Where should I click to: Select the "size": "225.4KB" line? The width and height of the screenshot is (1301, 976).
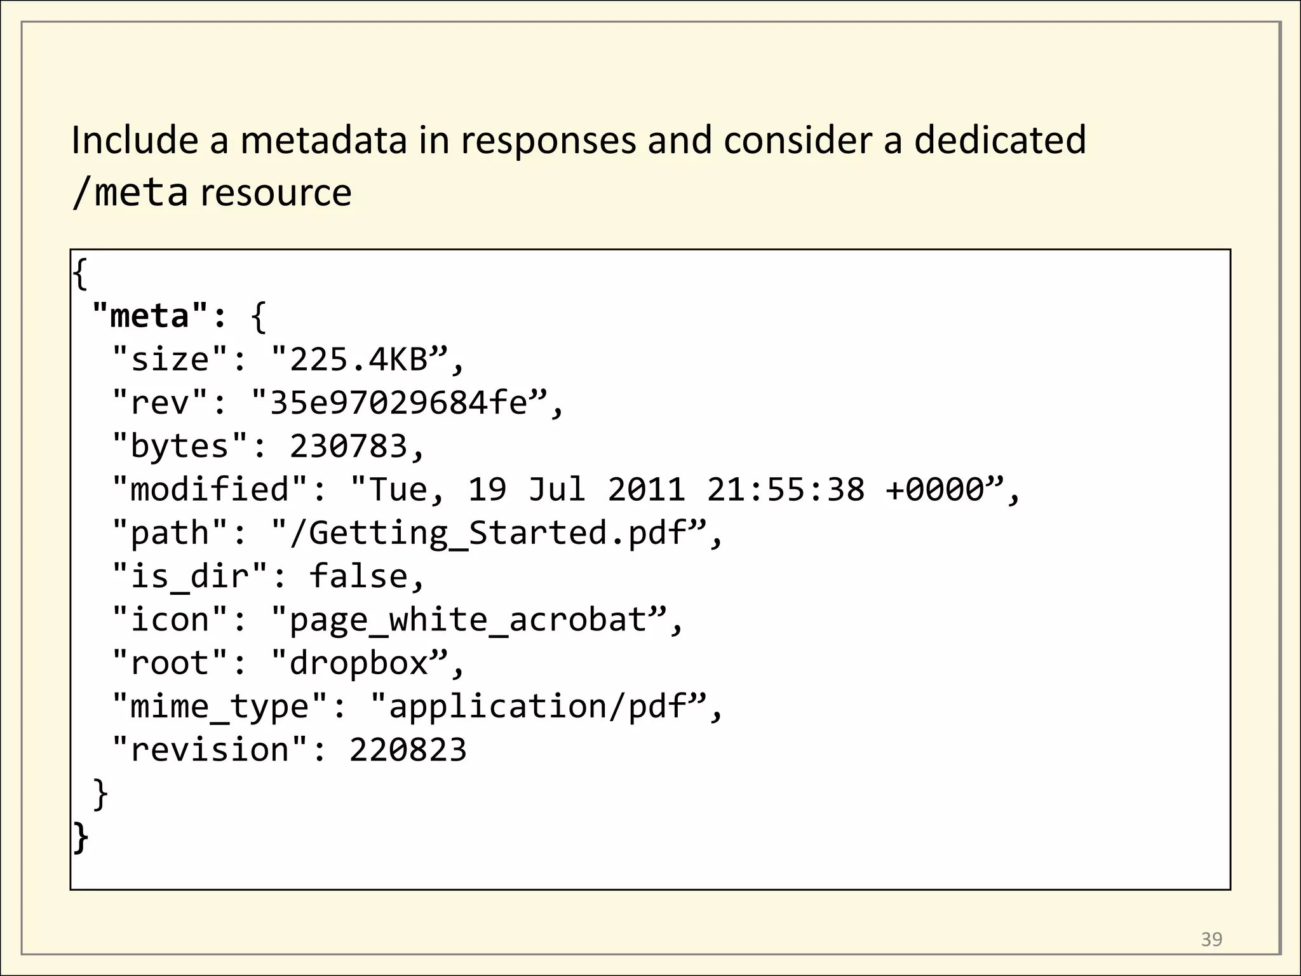click(288, 360)
